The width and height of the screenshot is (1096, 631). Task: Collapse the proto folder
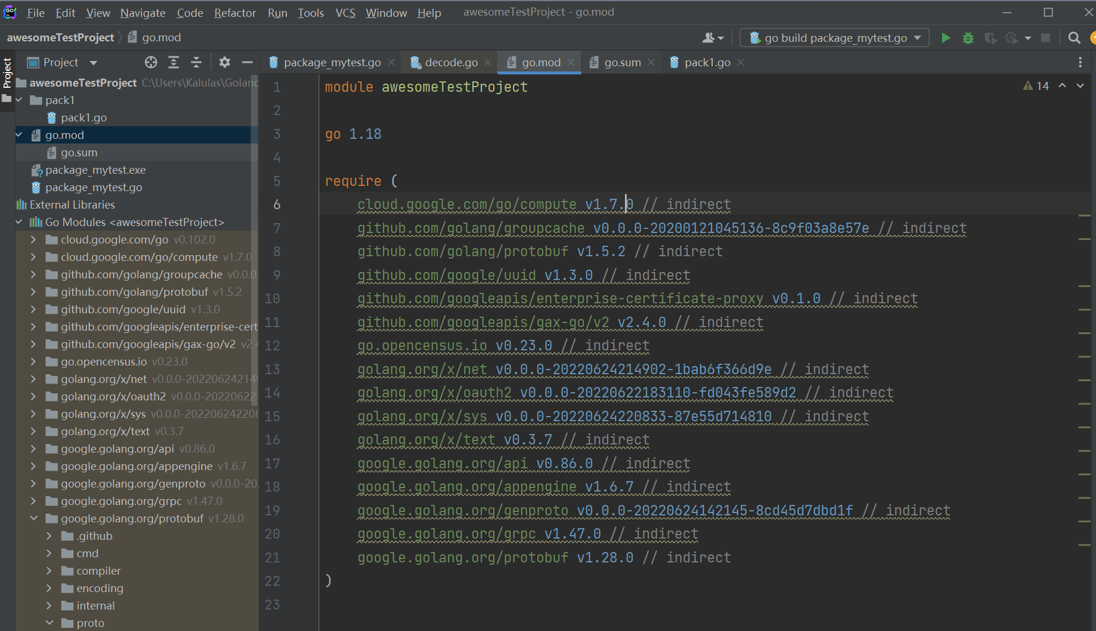pos(49,623)
